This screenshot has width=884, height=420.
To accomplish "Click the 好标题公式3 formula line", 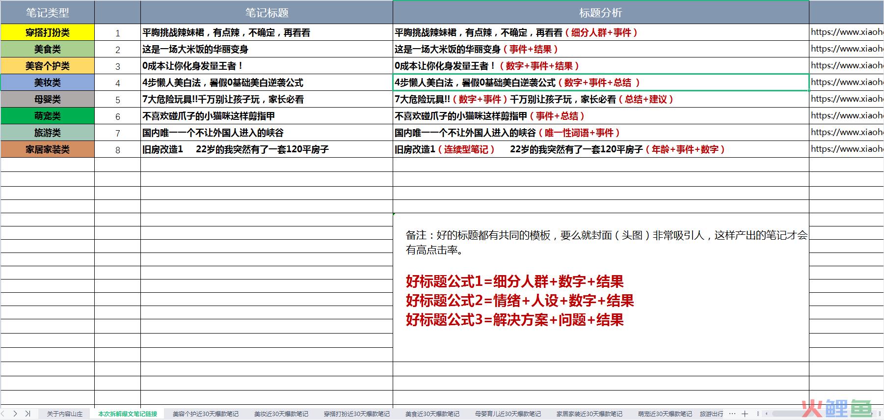I will pos(514,320).
